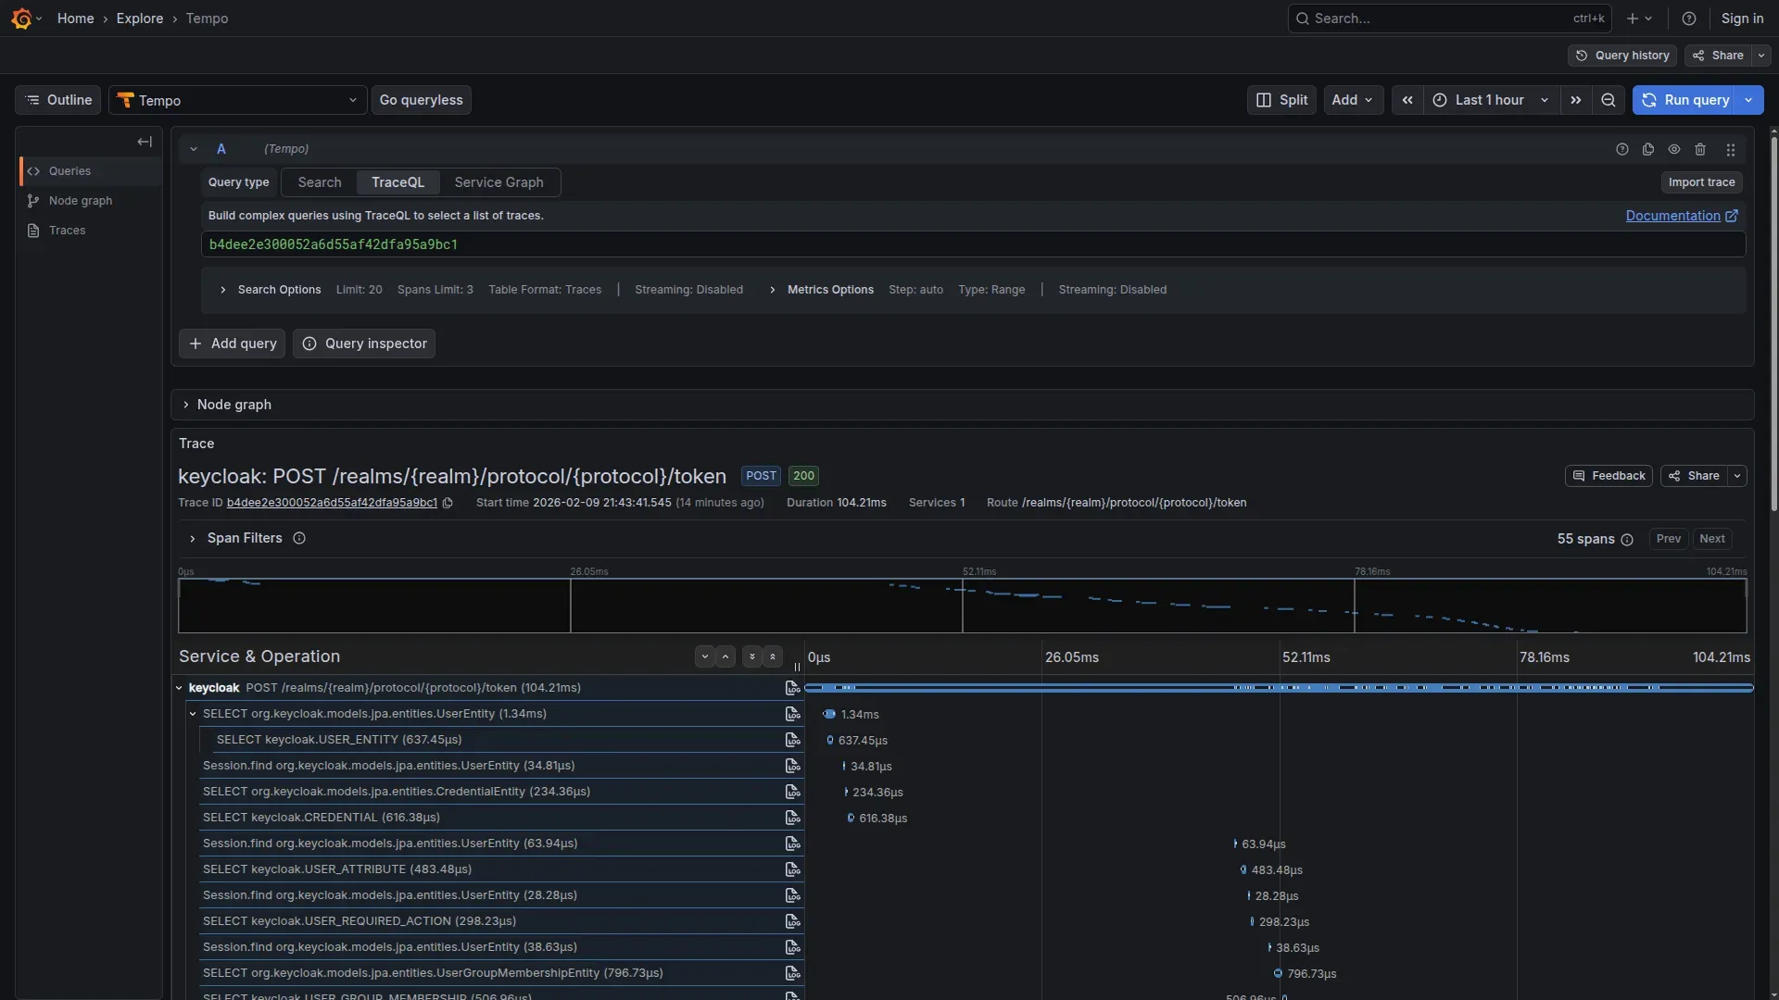Go to Explore in the breadcrumb
Viewport: 1779px width, 1000px height.
click(140, 19)
